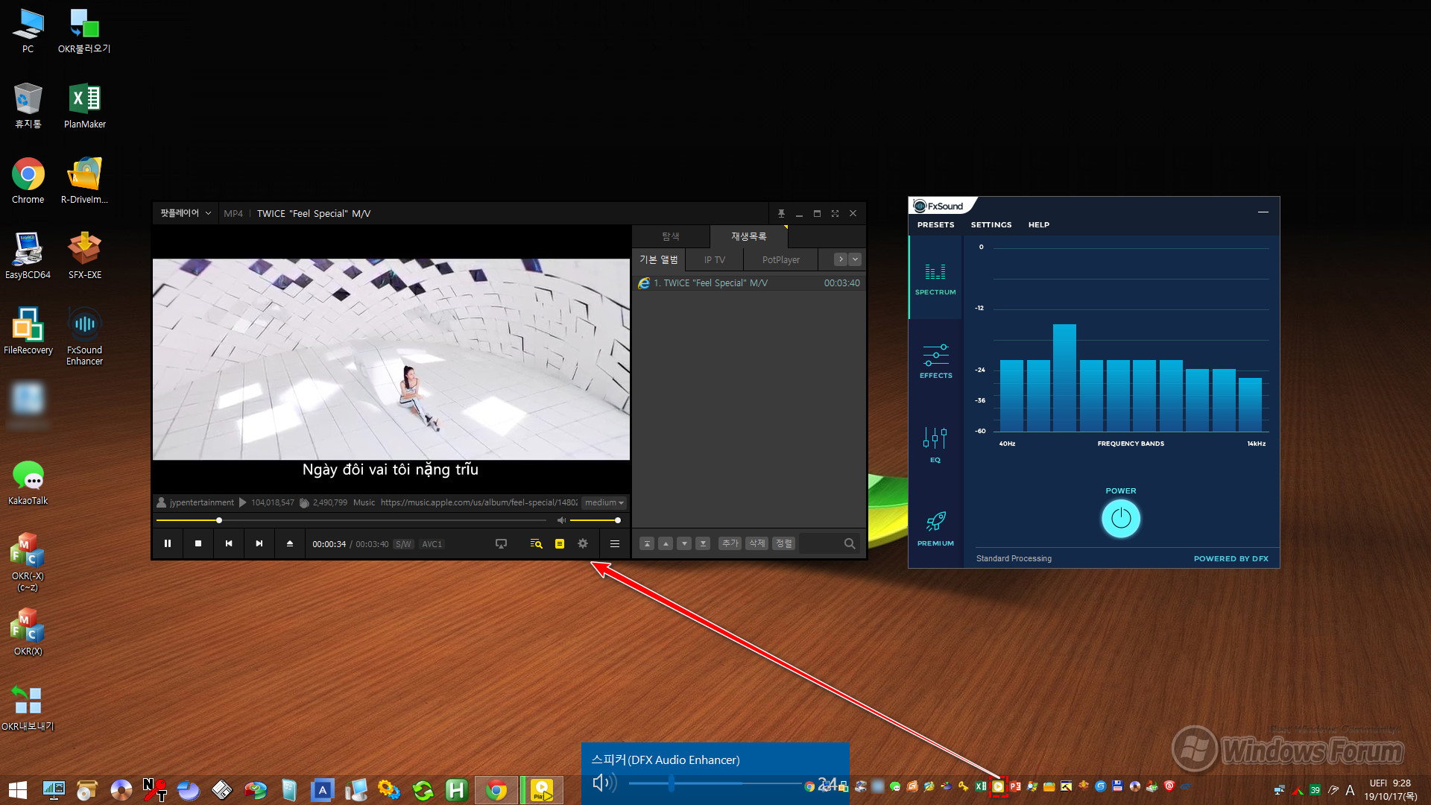Image resolution: width=1431 pixels, height=805 pixels.
Task: Click the 재생목록 playlist tab in PotPlayer
Action: (750, 236)
